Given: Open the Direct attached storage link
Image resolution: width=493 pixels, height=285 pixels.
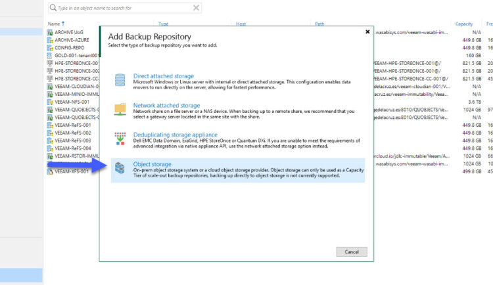Looking at the screenshot, I should 163,76.
